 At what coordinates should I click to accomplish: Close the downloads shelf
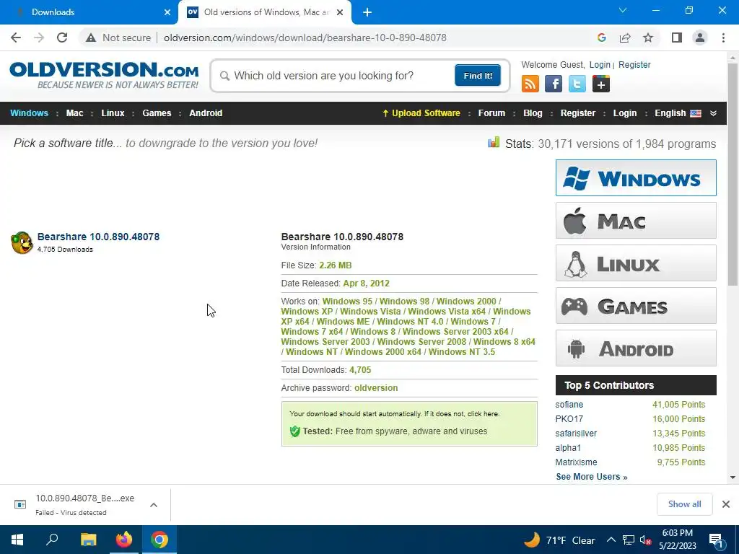tap(726, 504)
